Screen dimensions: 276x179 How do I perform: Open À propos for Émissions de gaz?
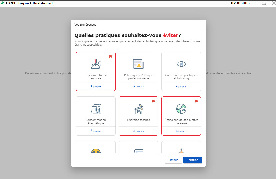(181, 131)
